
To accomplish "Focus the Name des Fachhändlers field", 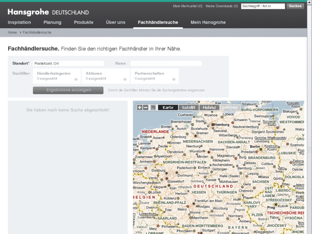I will coord(166,63).
